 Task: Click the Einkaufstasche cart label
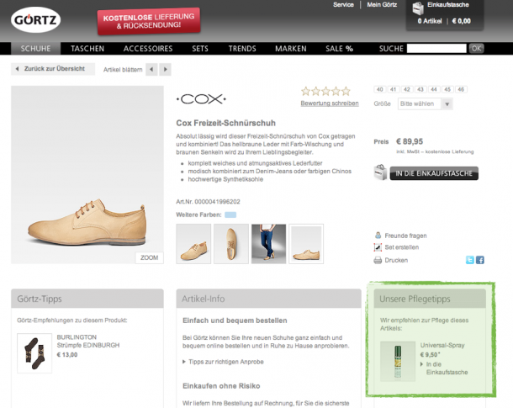448,5
